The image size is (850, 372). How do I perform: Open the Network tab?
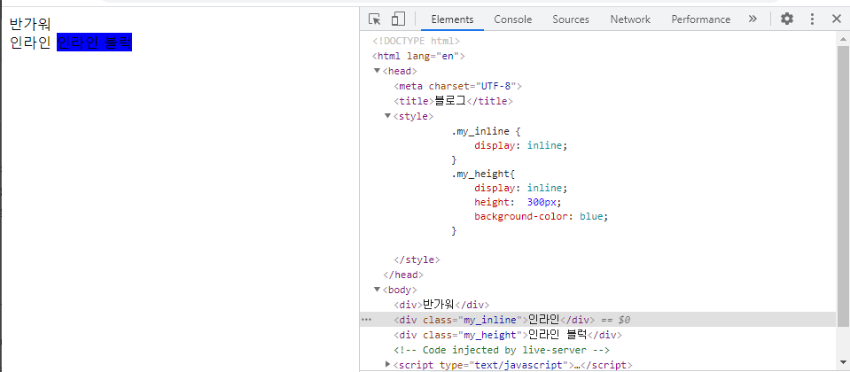(630, 19)
